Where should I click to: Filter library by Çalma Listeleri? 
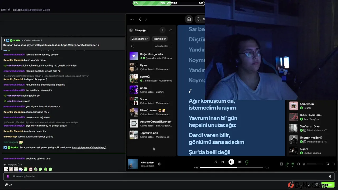(140, 39)
